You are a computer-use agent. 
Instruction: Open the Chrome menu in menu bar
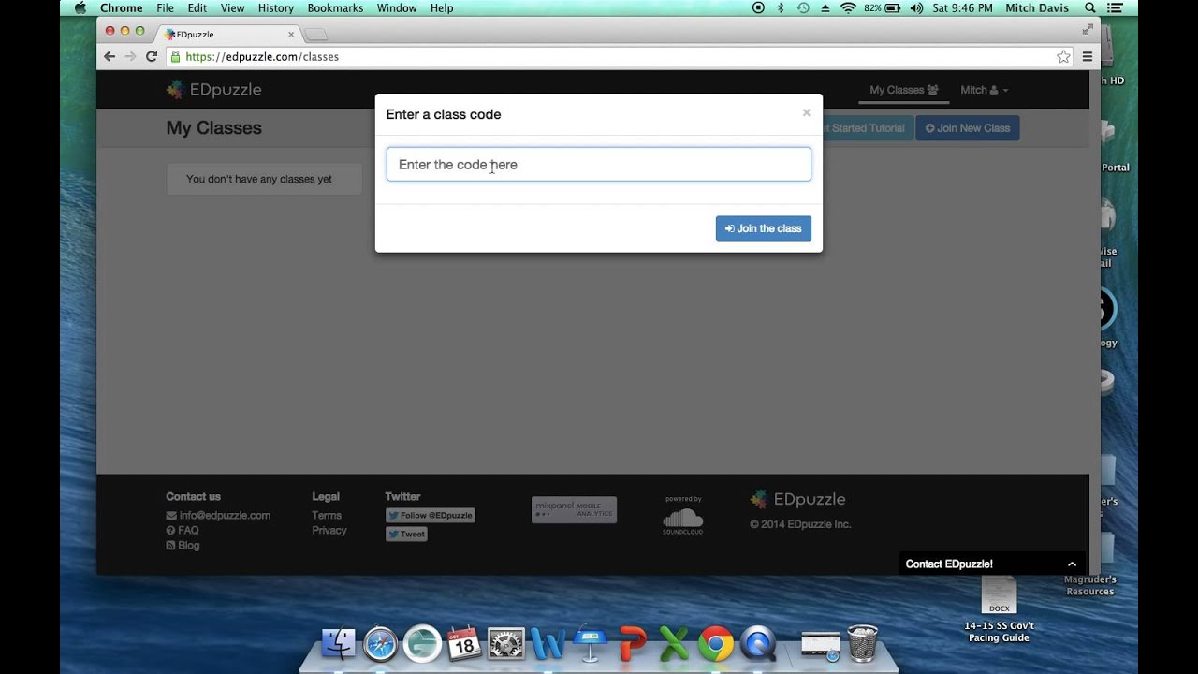tap(121, 7)
